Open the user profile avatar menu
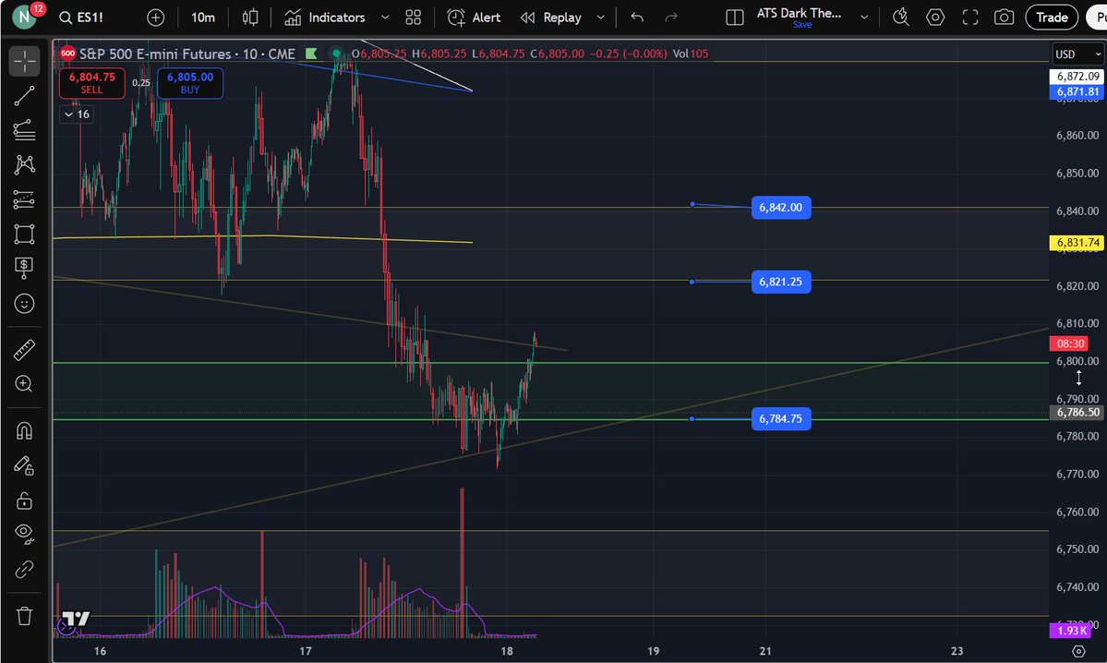The height and width of the screenshot is (663, 1107). (24, 17)
